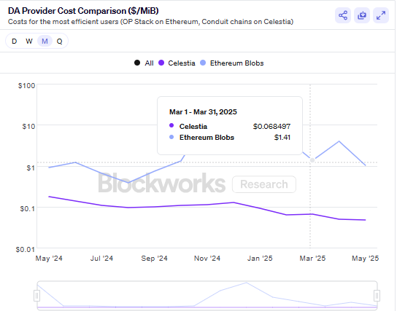Viewport: 397px width, 311px height.
Task: Switch to daily (D) interval
Action: pos(15,41)
